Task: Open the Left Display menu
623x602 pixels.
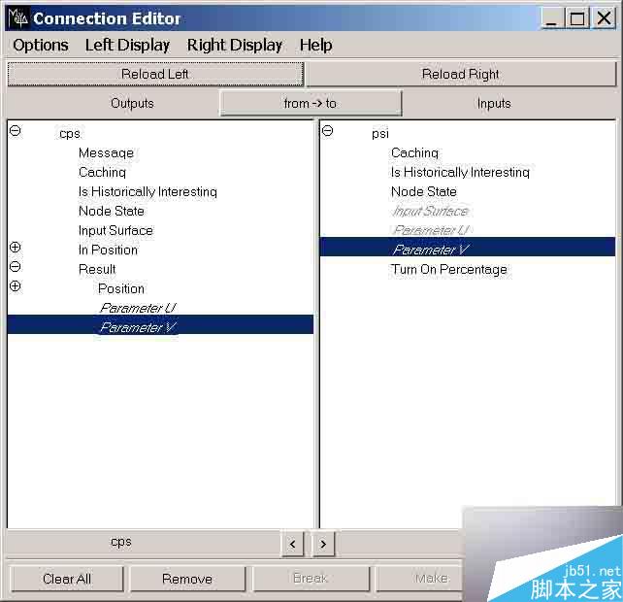Action: 127,45
